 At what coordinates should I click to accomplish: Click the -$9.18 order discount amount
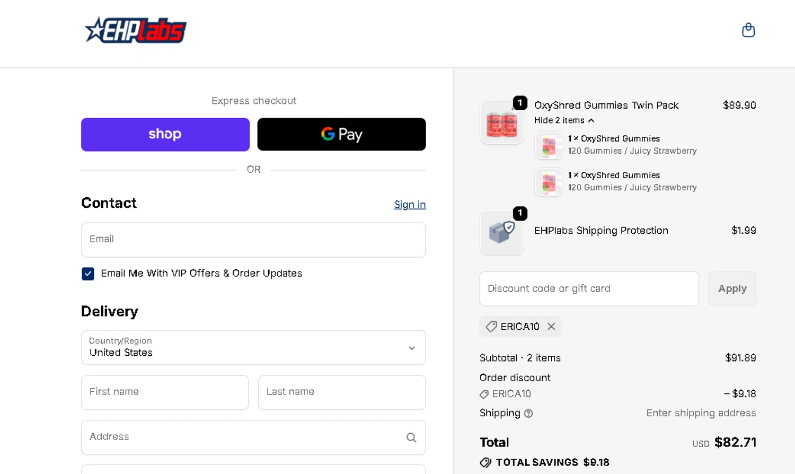[x=740, y=393]
